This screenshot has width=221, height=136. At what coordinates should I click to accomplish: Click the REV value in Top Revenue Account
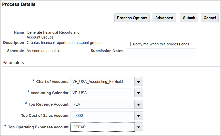(x=102, y=104)
